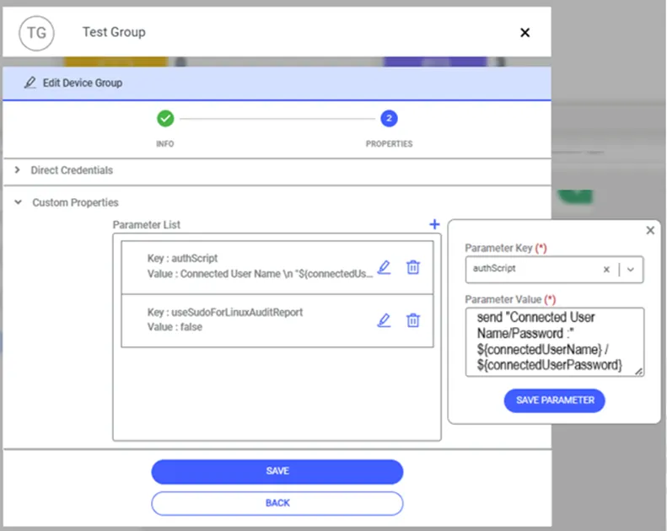Click the 'Parameter List' label

click(147, 224)
